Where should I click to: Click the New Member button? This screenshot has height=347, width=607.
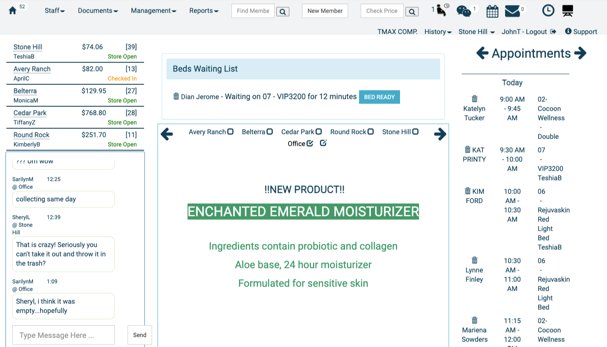(325, 11)
